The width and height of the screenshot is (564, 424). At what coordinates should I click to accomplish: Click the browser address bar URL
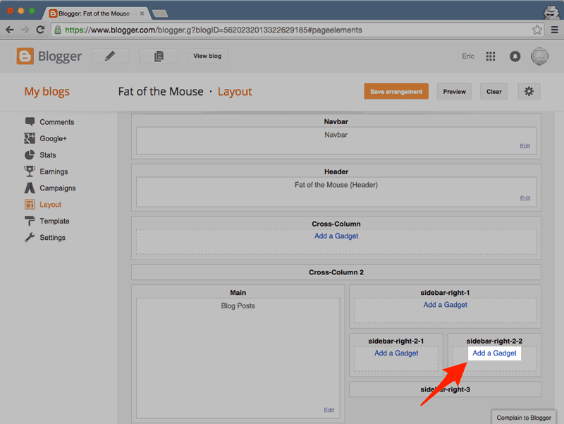(x=214, y=30)
